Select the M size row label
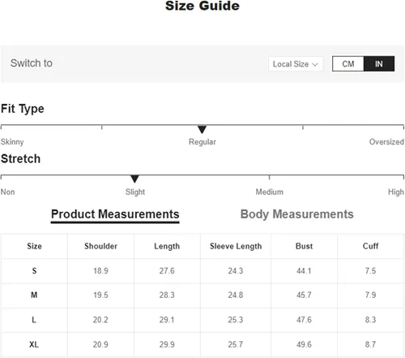The height and width of the screenshot is (358, 405). point(34,295)
